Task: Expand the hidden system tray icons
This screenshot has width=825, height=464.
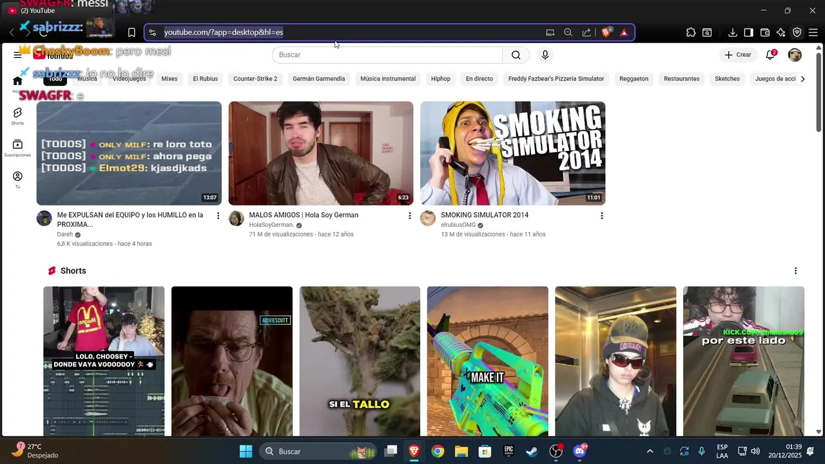Action: 650,451
